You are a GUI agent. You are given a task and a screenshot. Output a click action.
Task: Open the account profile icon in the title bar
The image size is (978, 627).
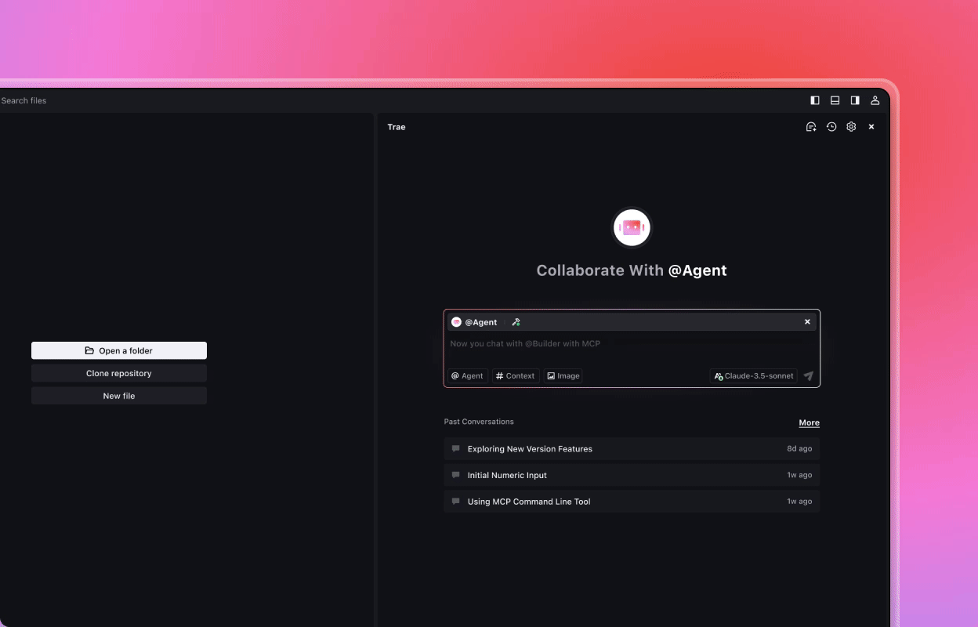(x=875, y=100)
